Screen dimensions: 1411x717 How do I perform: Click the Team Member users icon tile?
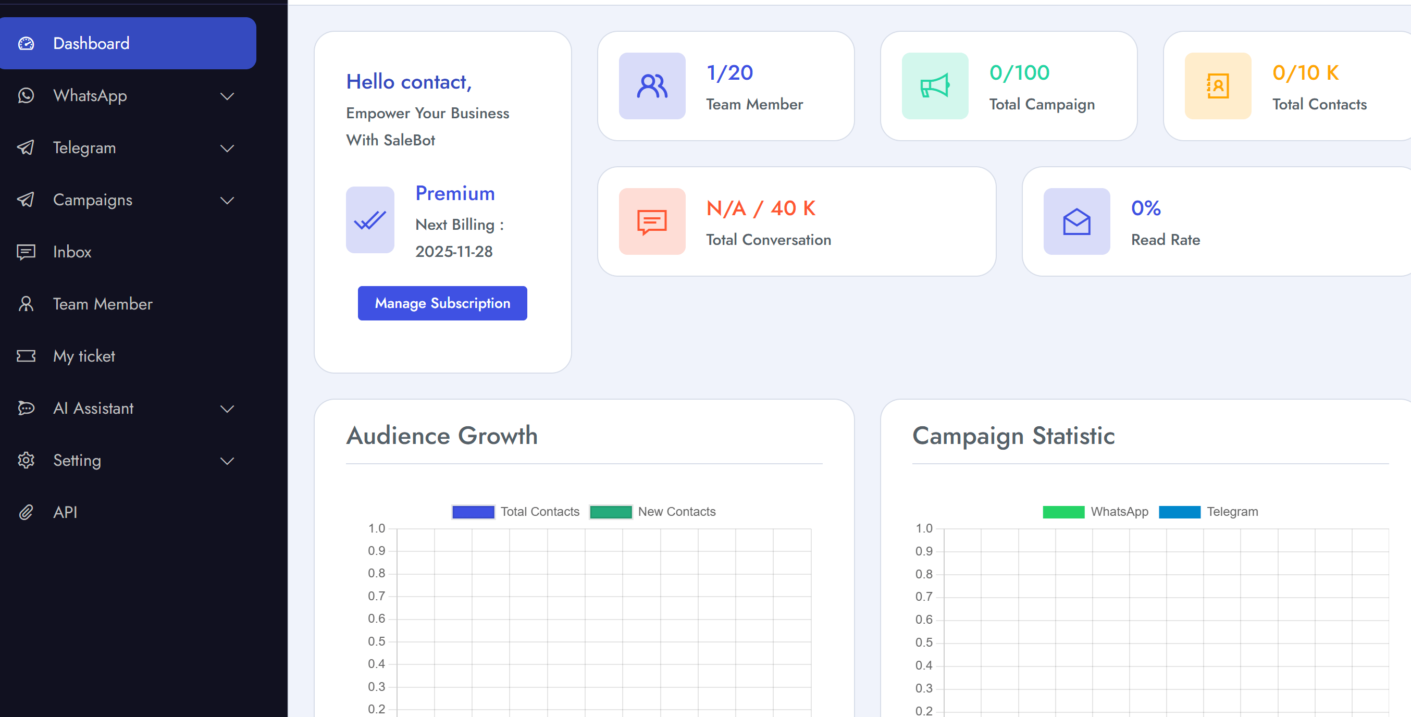pos(652,86)
